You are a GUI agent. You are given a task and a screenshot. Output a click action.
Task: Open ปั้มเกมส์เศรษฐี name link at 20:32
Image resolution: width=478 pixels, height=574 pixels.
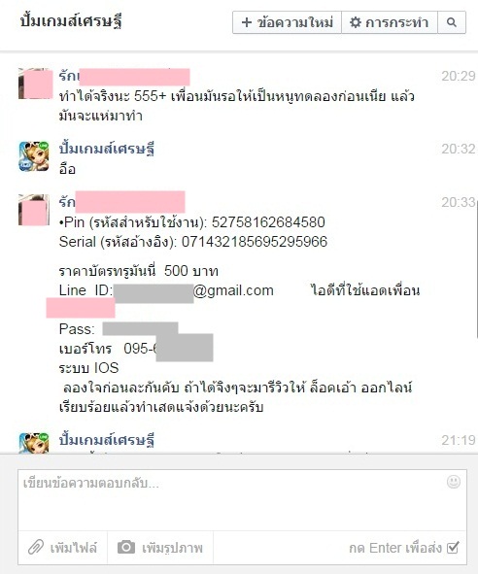[x=107, y=149]
